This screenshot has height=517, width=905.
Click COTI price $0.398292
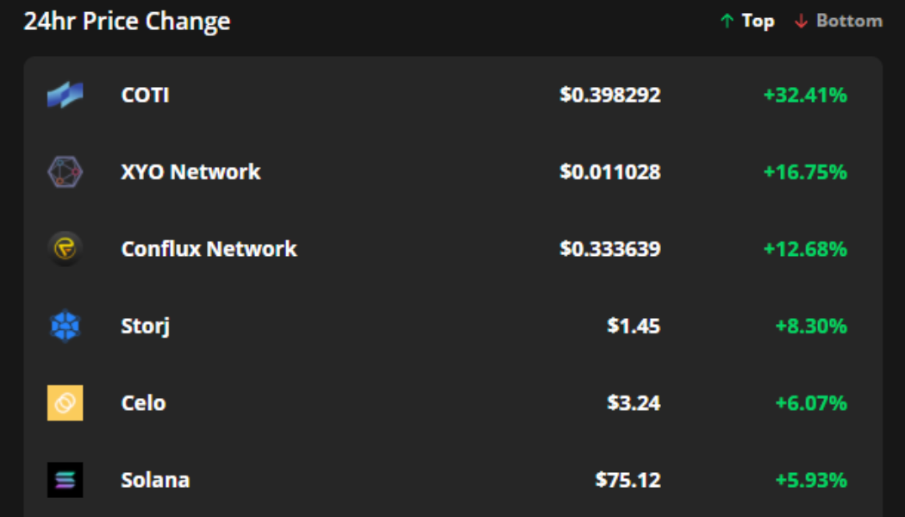[609, 95]
